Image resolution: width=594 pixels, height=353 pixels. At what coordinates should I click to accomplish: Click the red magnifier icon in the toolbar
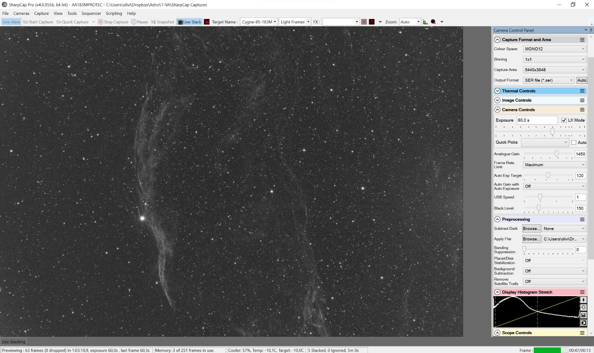tap(433, 22)
